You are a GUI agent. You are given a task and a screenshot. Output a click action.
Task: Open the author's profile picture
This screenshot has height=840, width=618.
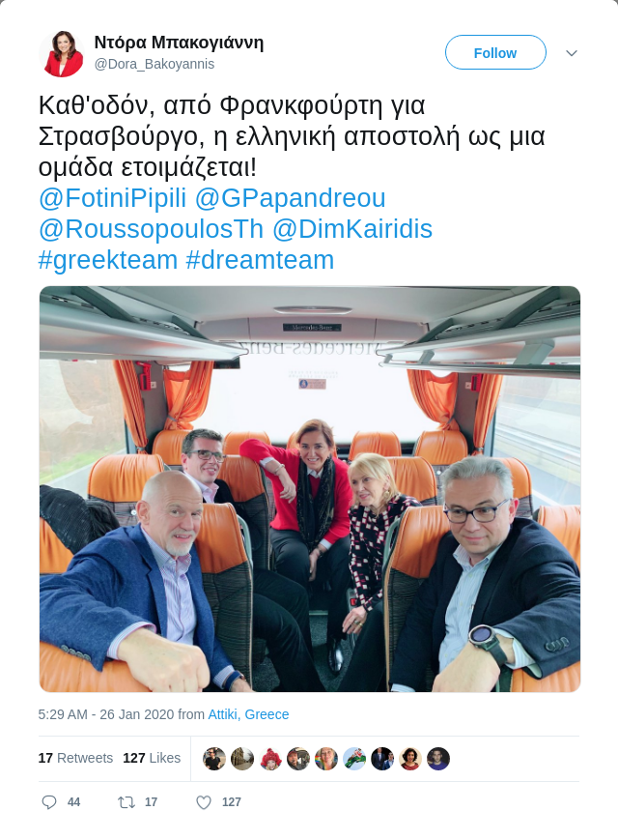(62, 54)
